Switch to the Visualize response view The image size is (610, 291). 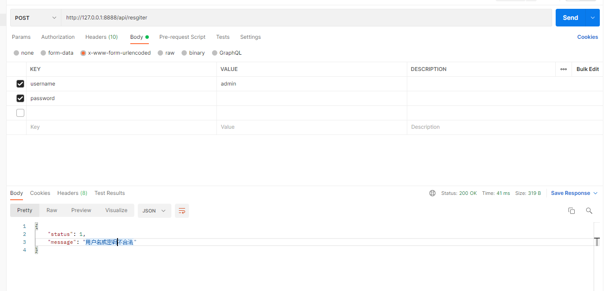116,210
